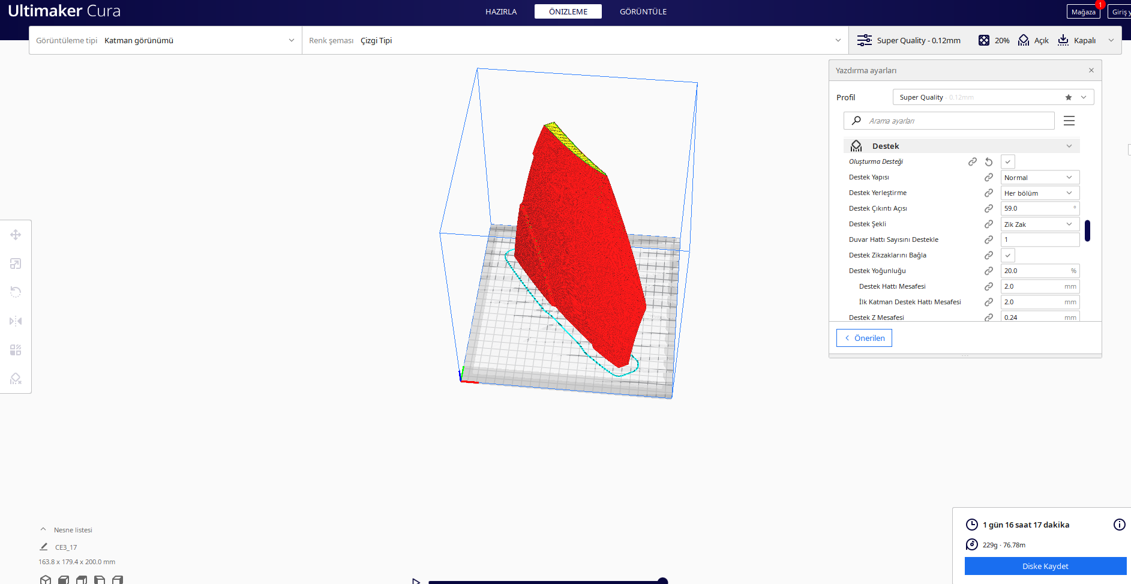Select the Move tool in left toolbar
Screen dimensions: 1131x584
[16, 235]
